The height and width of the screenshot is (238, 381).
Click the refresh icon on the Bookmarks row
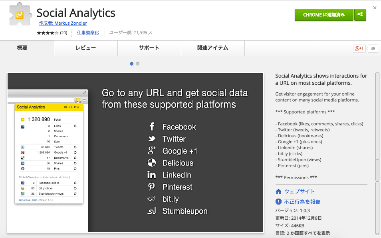click(x=75, y=158)
